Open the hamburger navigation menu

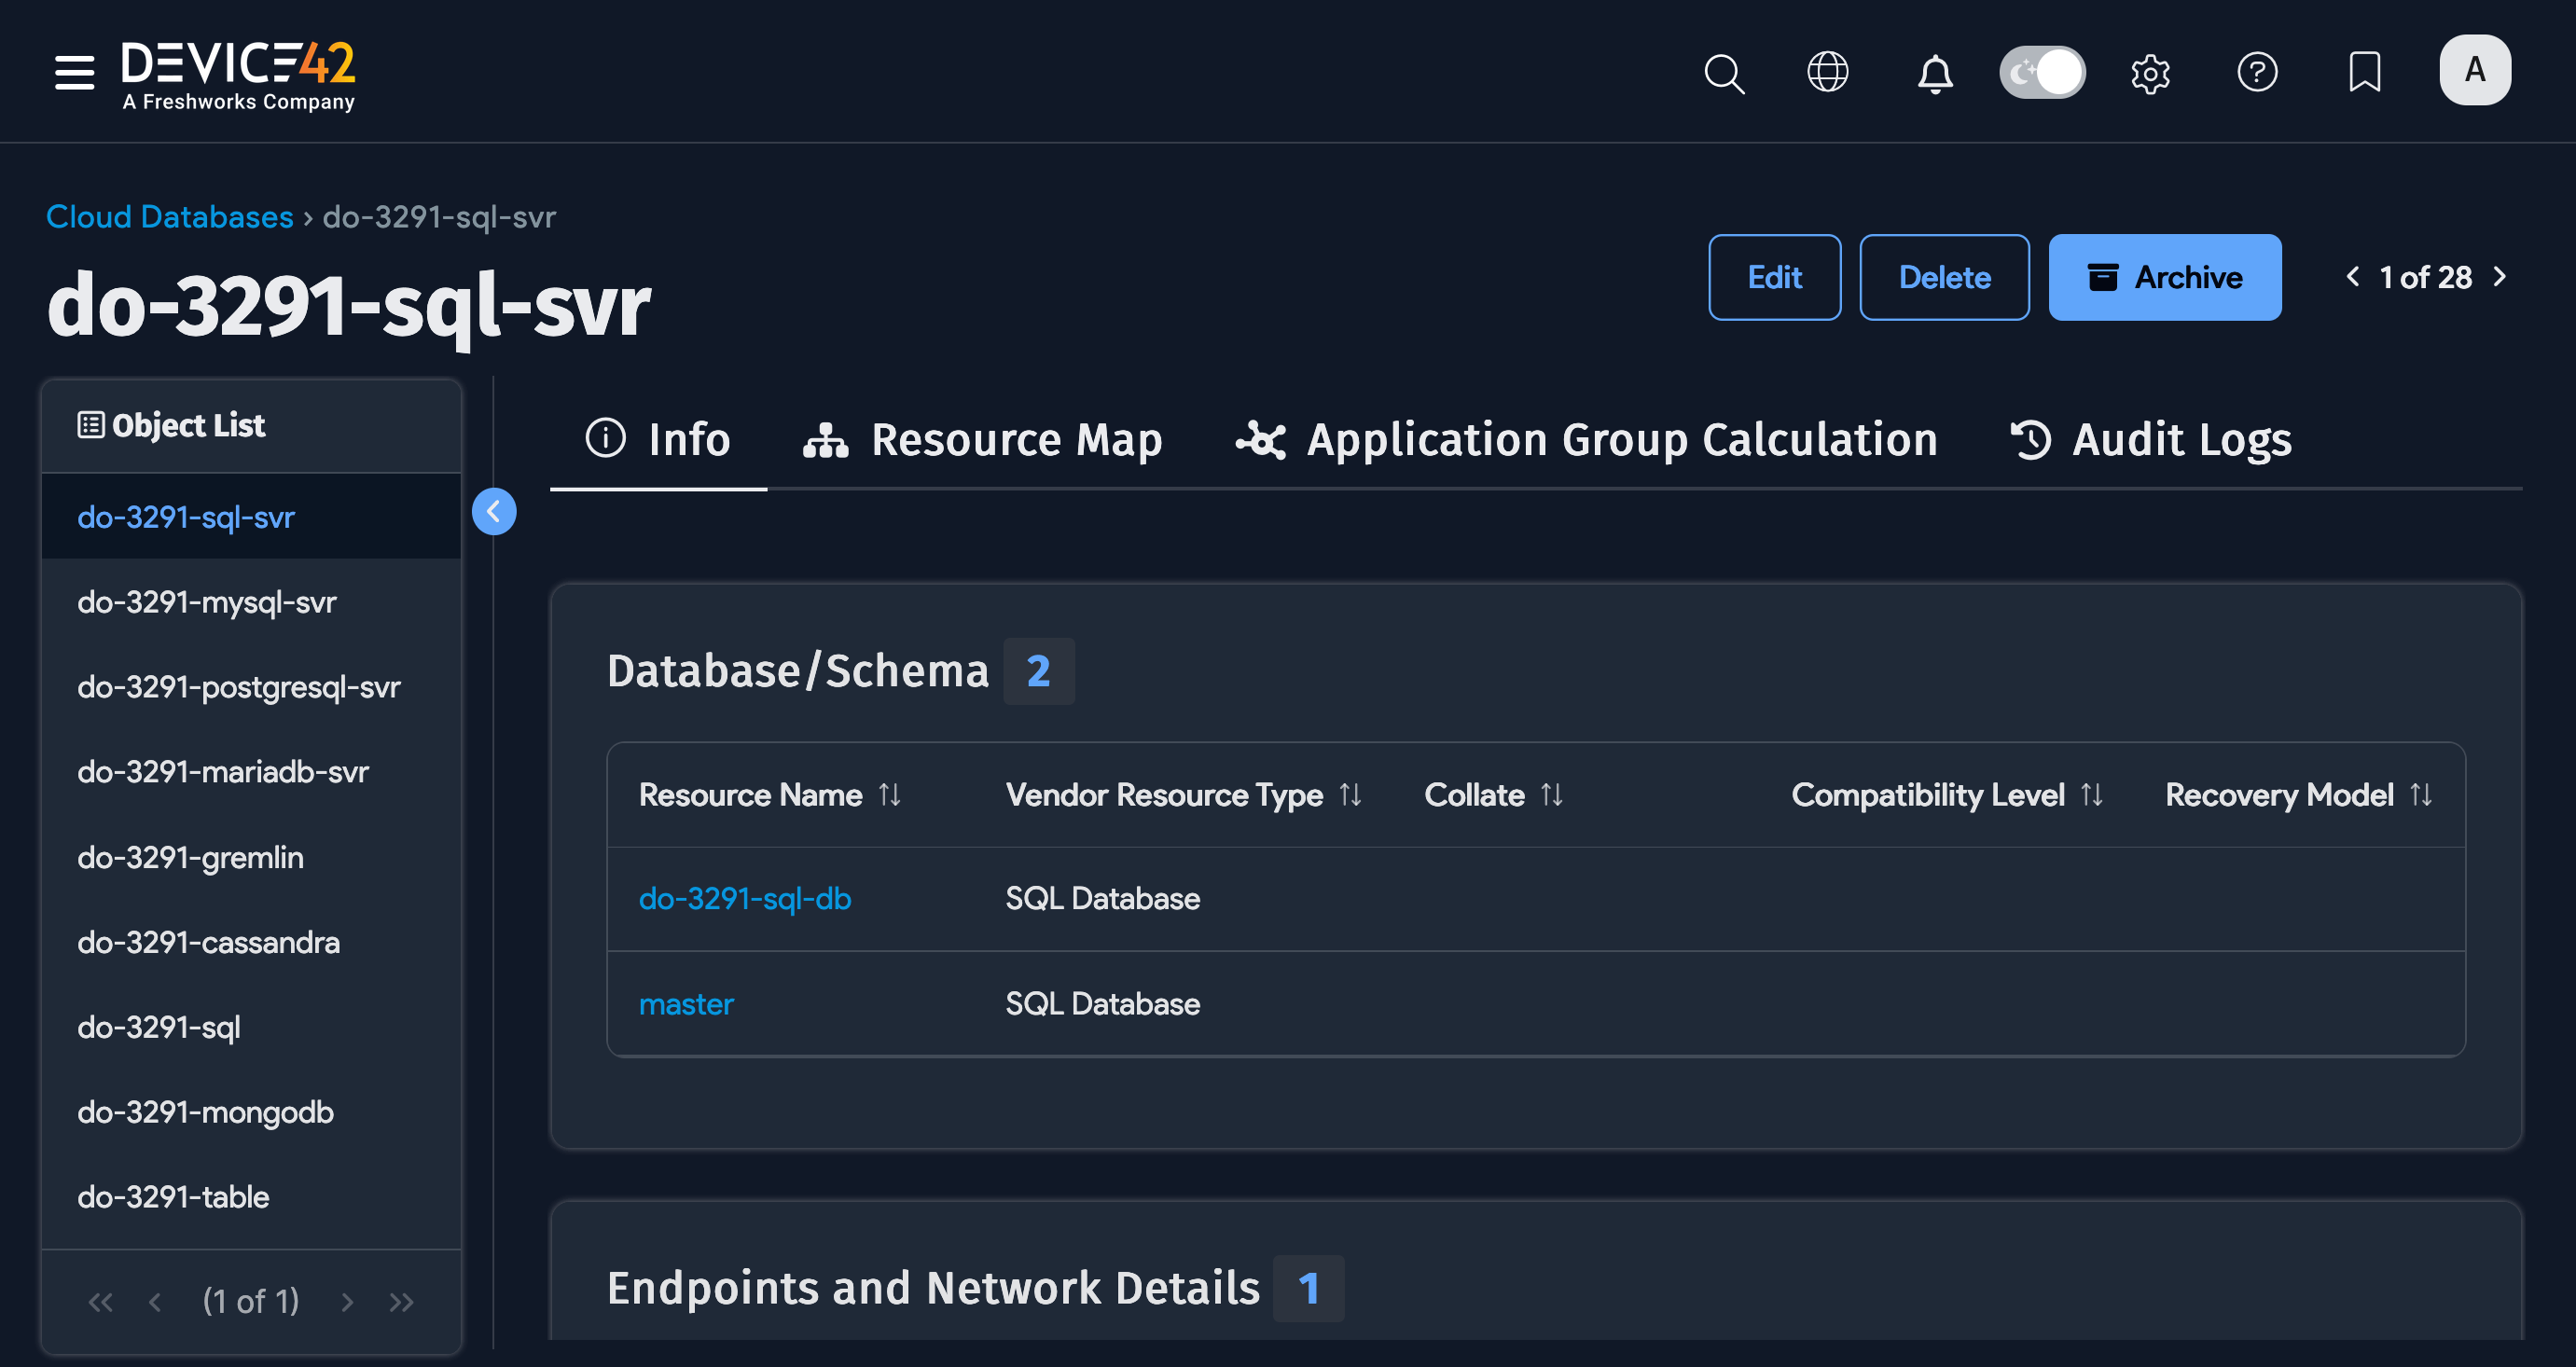coord(73,72)
